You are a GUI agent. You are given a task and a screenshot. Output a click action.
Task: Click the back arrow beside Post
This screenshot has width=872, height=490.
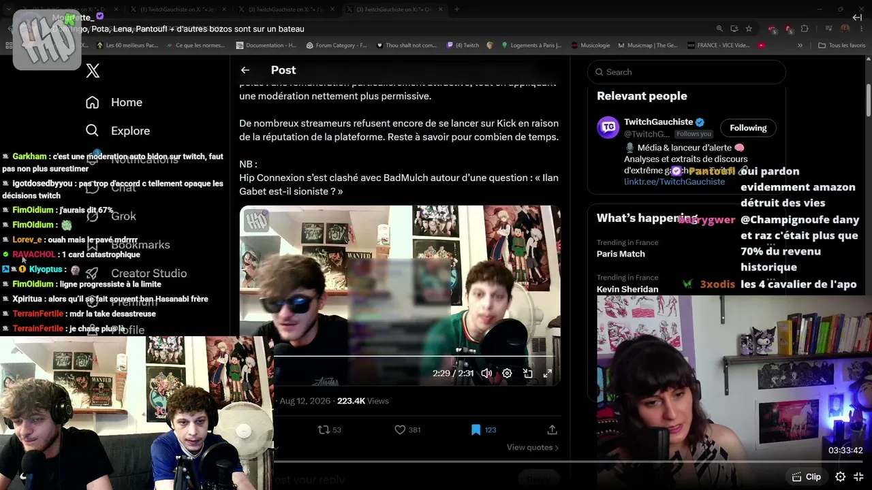245,70
